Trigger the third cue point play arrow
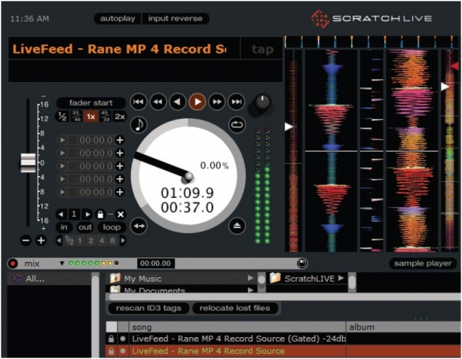 pos(62,166)
